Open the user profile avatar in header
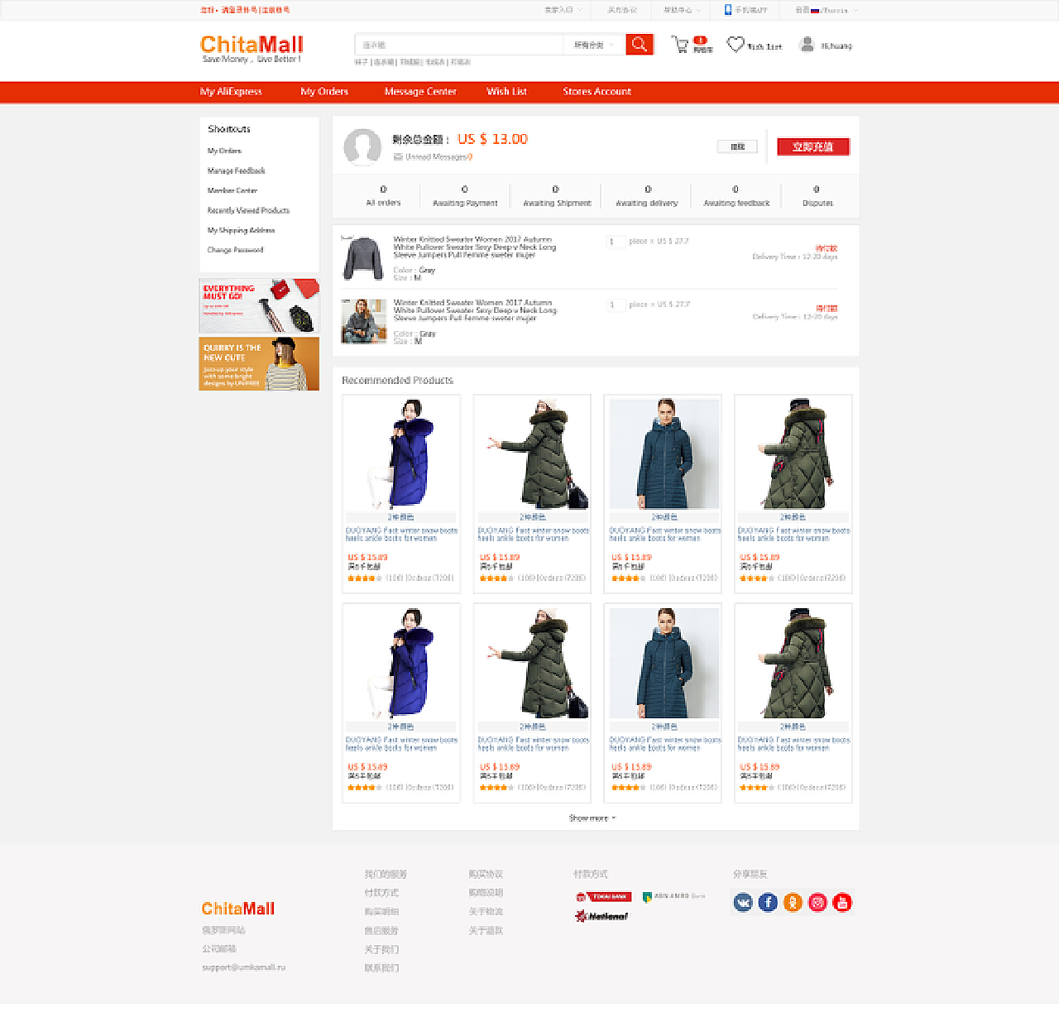The height and width of the screenshot is (1017, 1059). [807, 45]
